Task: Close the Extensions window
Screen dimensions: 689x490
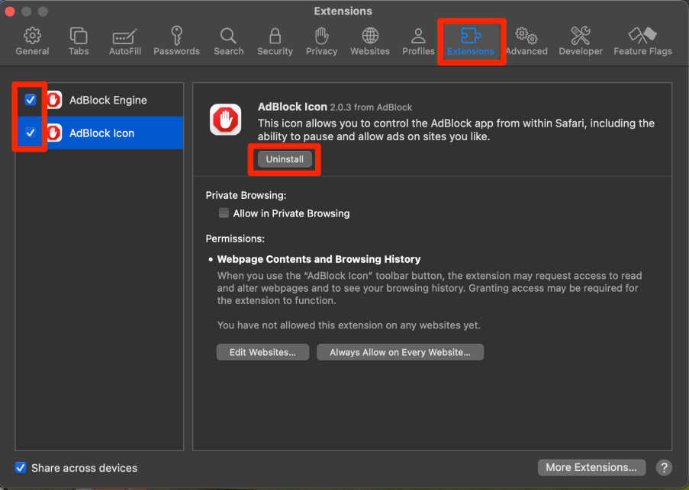Action: (x=10, y=11)
